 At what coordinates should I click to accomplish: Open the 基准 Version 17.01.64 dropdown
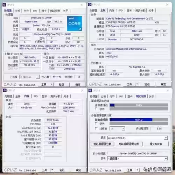(x=138, y=138)
